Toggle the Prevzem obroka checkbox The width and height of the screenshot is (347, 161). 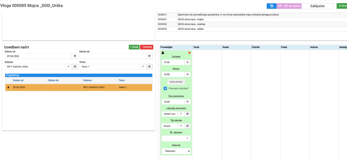point(165,88)
